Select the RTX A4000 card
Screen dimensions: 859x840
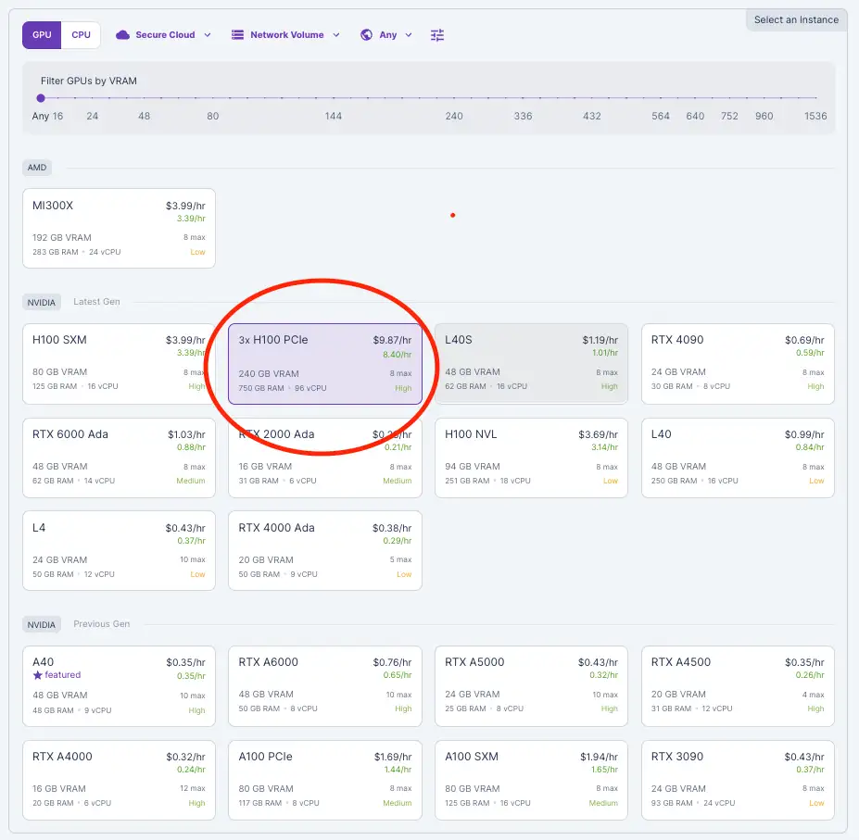pyautogui.click(x=119, y=781)
